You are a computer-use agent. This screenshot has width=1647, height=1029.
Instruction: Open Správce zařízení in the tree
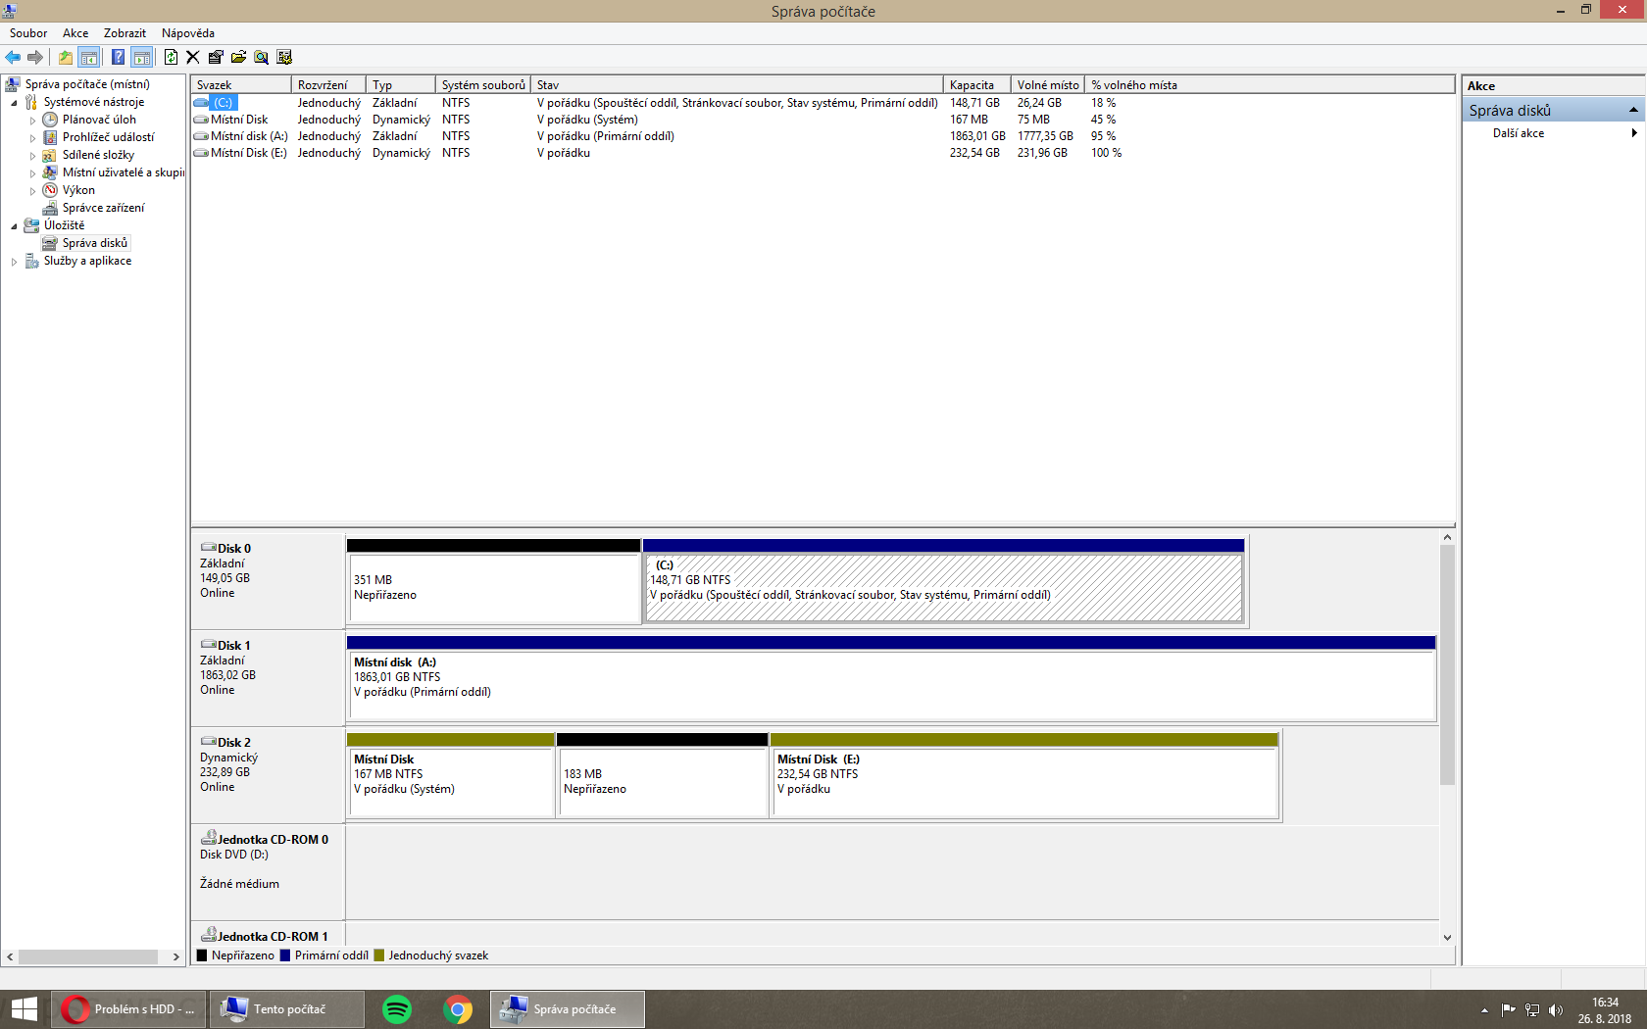pyautogui.click(x=103, y=208)
